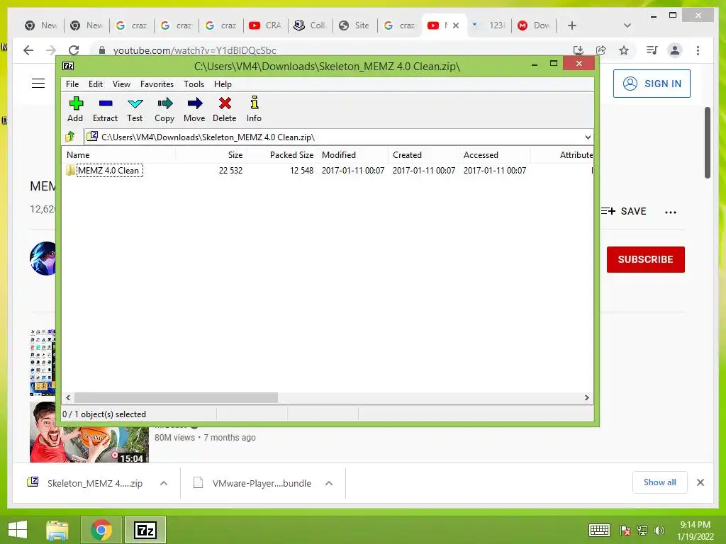Click the YouTube page vertical scrollbar
The height and width of the screenshot is (544, 726).
tap(707, 142)
